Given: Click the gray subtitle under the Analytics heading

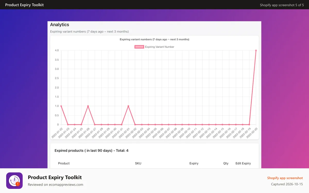Looking at the screenshot, I should pos(89,32).
